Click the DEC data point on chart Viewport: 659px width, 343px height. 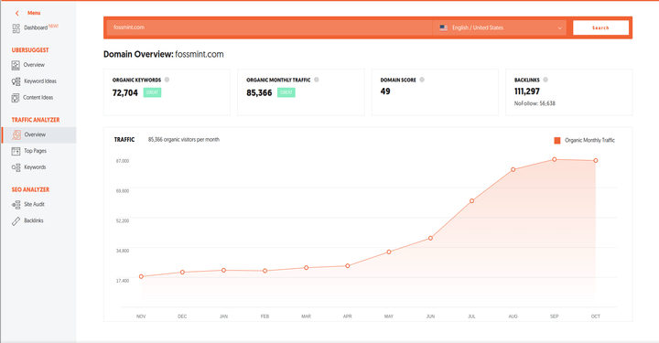(182, 273)
